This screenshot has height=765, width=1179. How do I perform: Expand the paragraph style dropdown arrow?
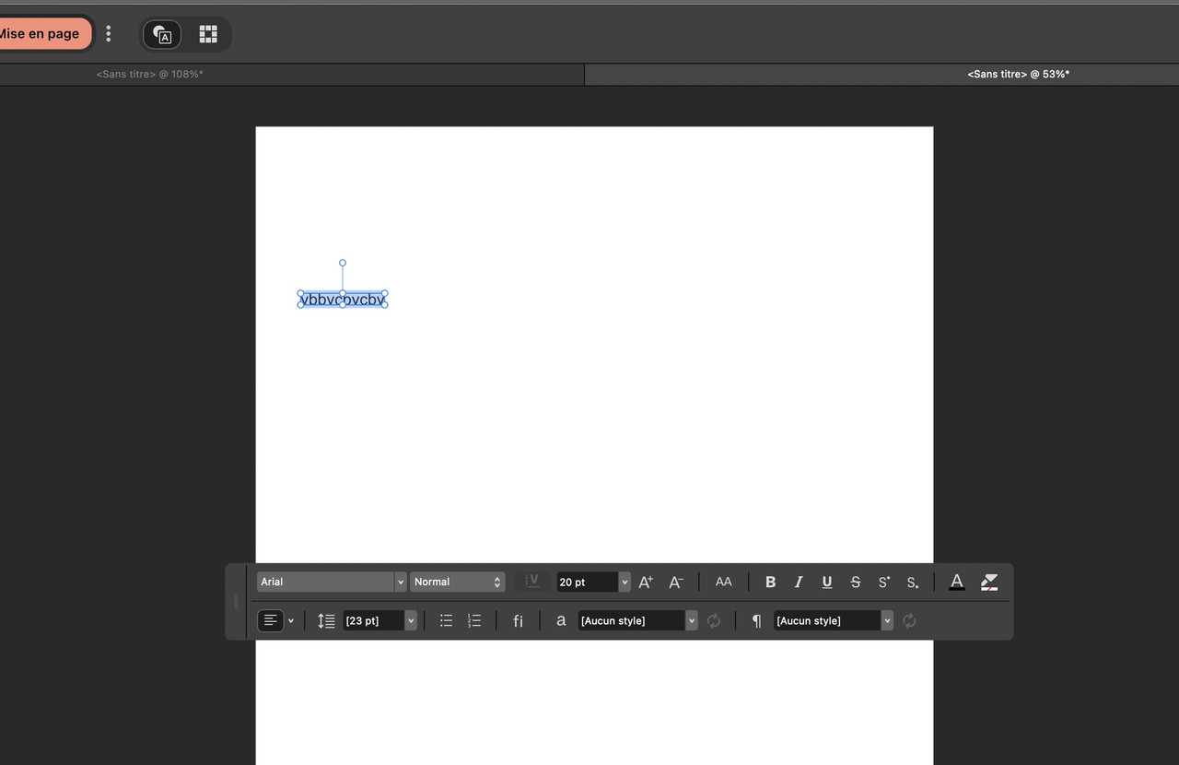coord(888,620)
